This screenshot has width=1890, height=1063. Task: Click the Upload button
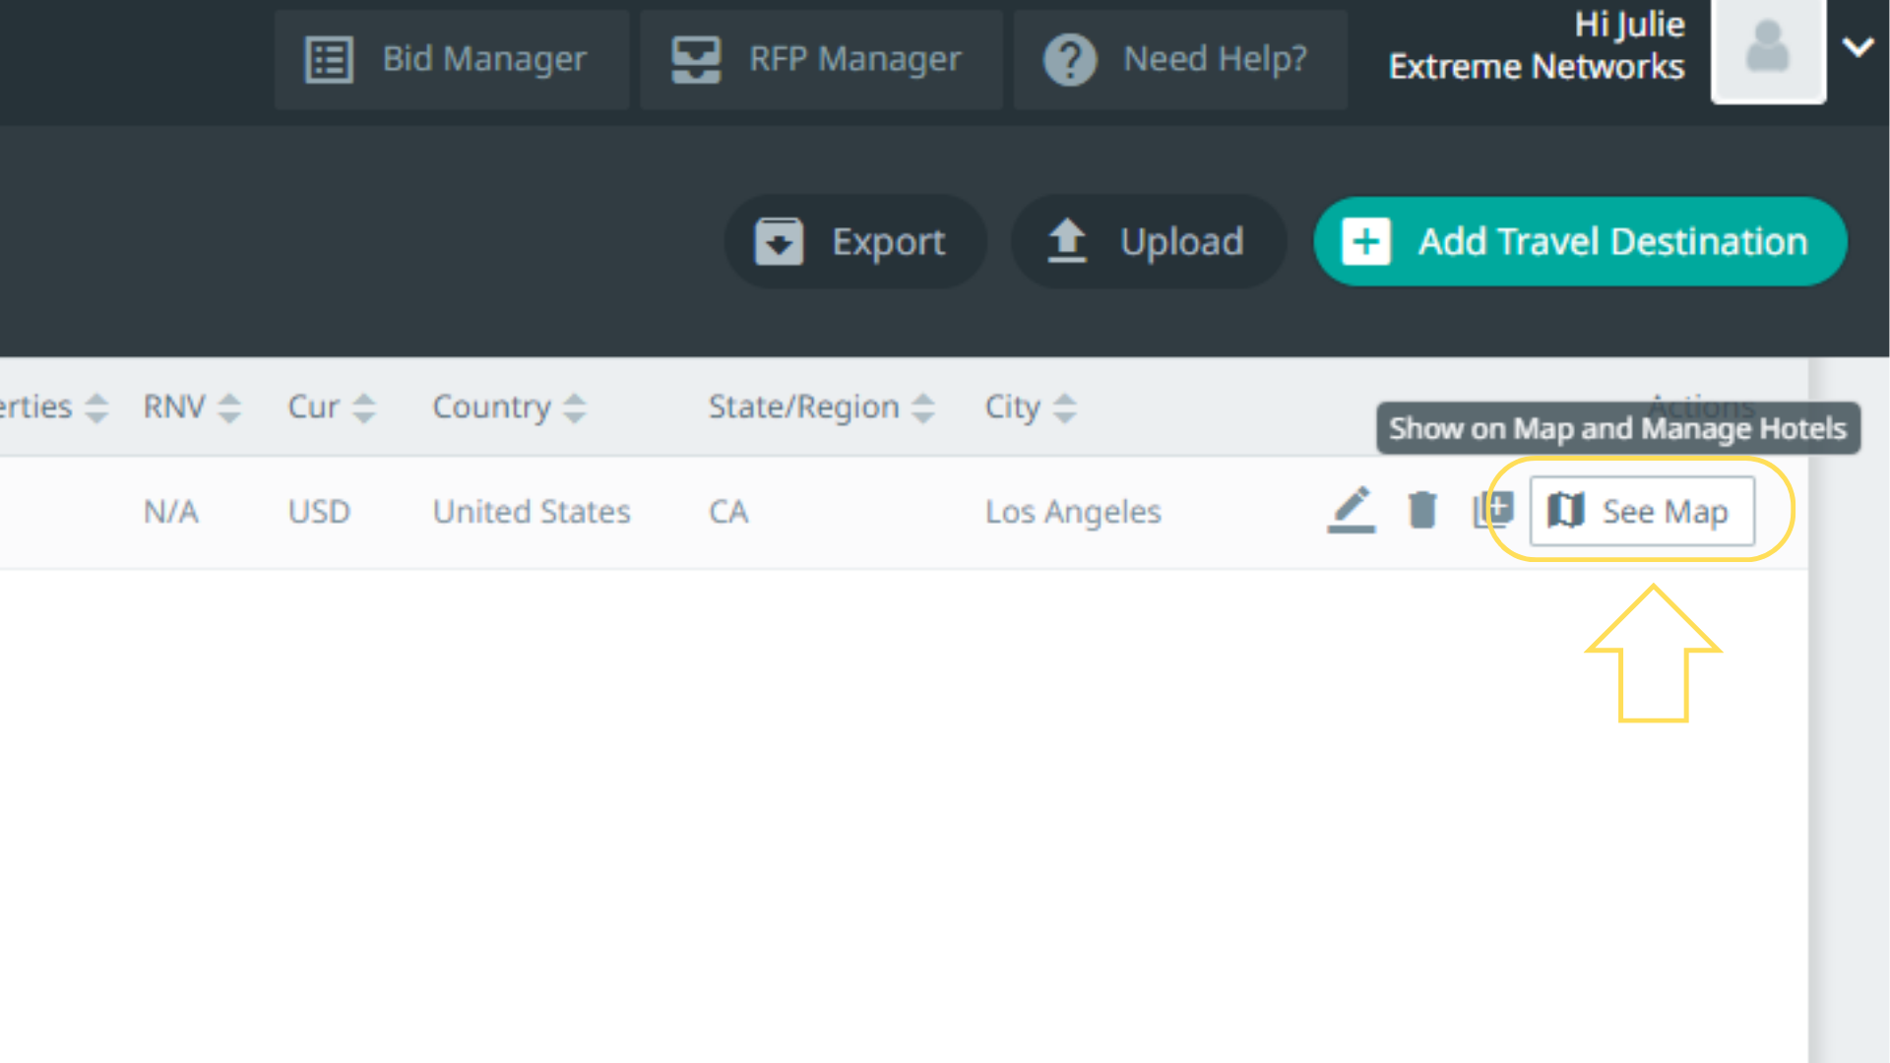(1148, 241)
